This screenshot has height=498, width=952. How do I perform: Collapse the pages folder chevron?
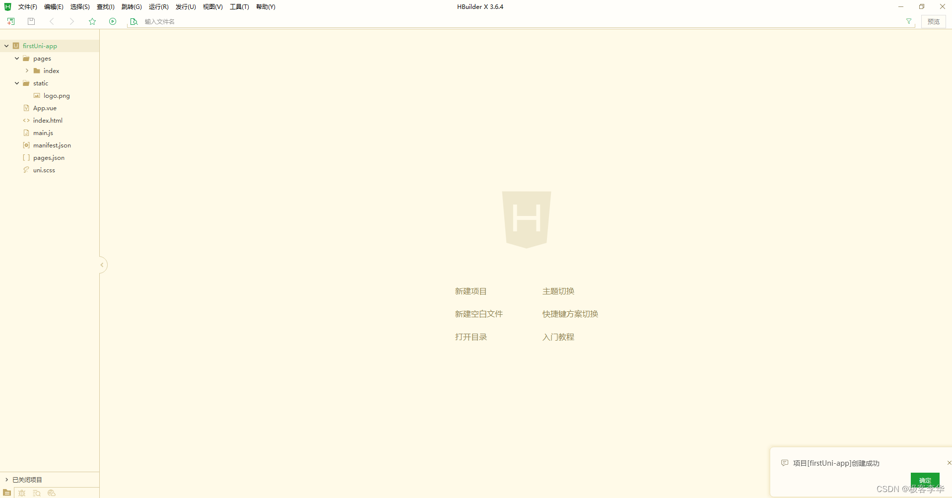point(17,58)
